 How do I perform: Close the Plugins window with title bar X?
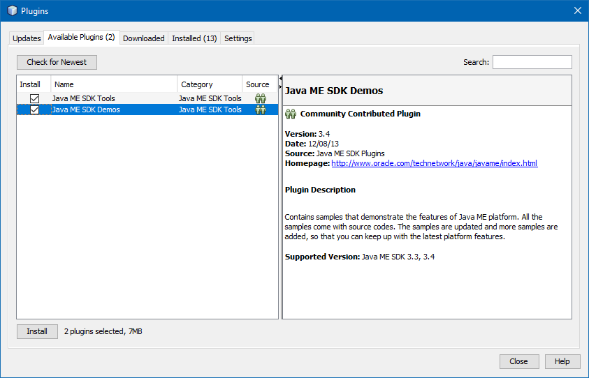(578, 10)
